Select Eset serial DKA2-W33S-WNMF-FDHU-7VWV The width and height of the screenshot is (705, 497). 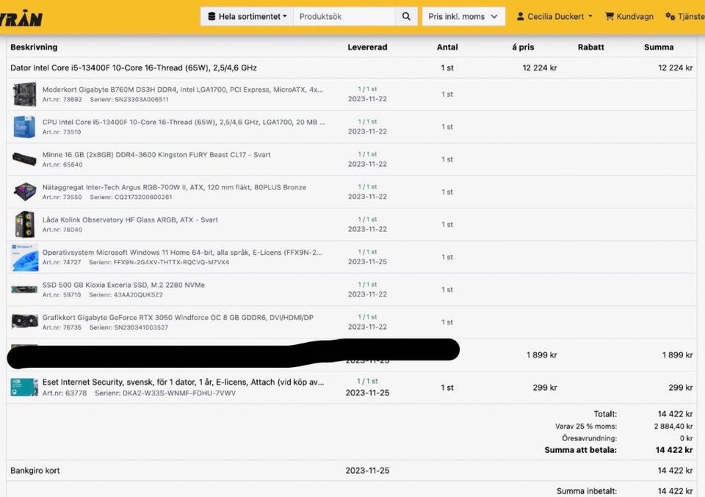point(179,393)
